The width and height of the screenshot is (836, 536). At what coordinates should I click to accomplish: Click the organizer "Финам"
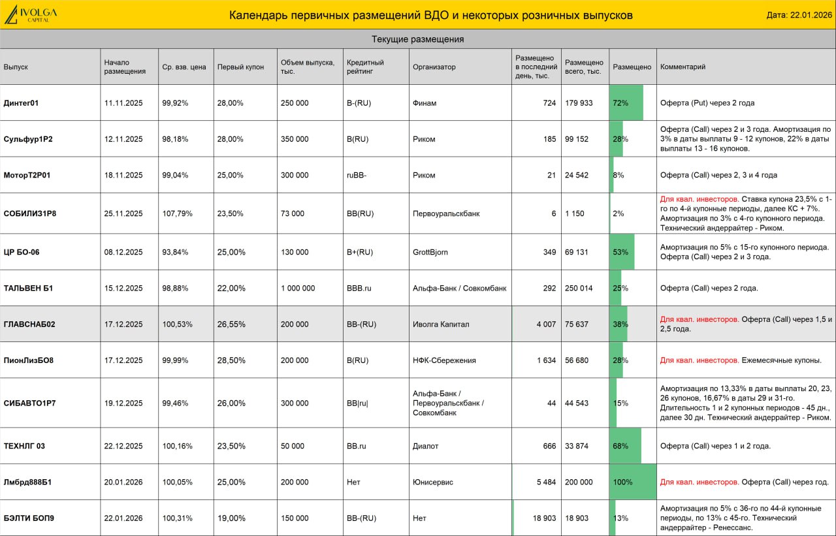click(425, 103)
